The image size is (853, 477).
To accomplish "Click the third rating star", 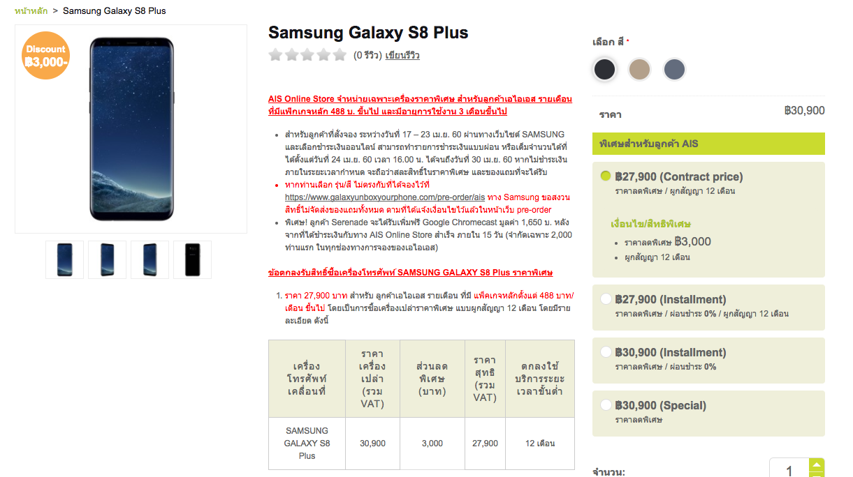I will pyautogui.click(x=308, y=55).
